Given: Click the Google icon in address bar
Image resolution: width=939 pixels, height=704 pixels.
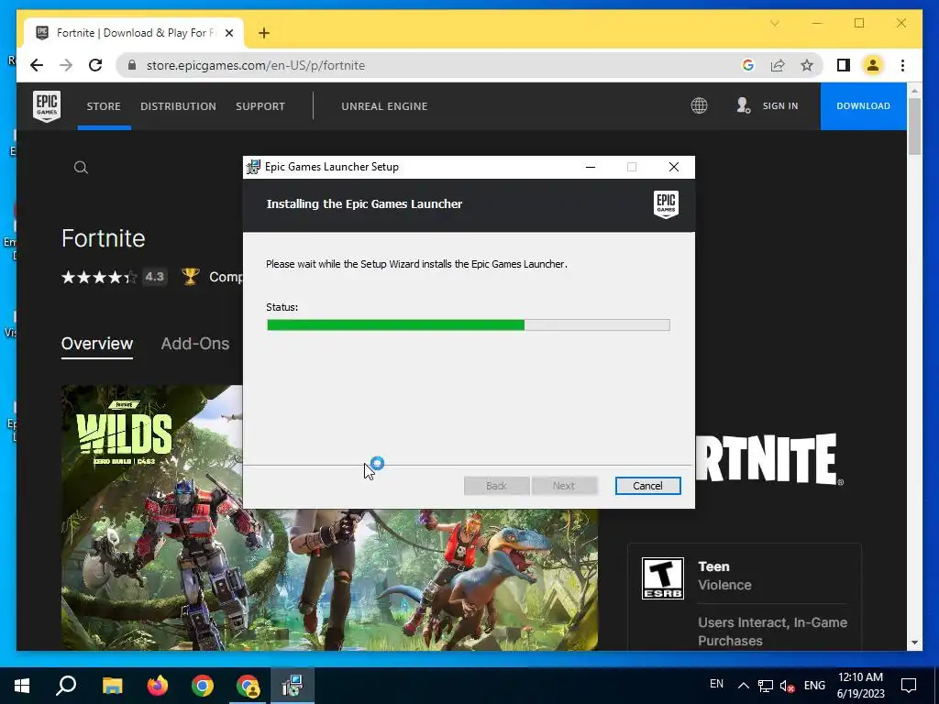Looking at the screenshot, I should [748, 65].
